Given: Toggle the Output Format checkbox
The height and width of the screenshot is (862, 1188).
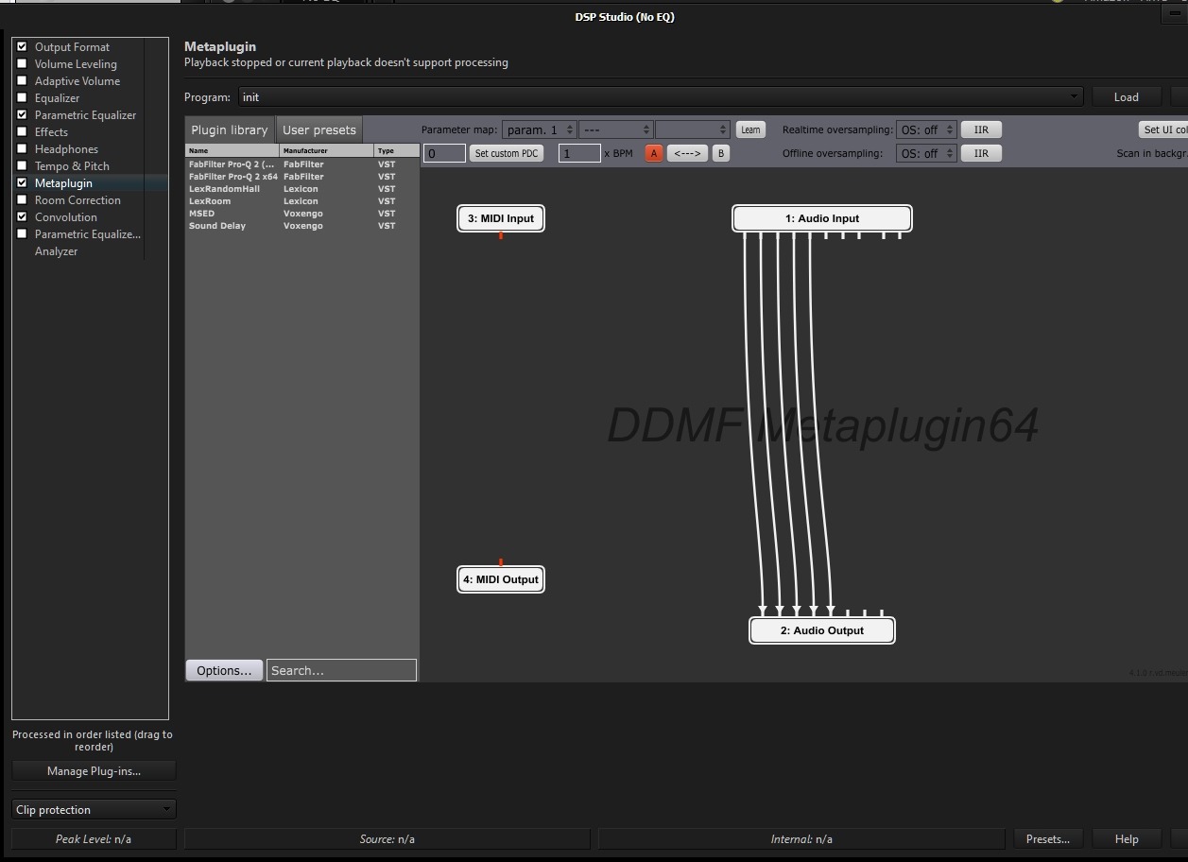Looking at the screenshot, I should tap(22, 46).
